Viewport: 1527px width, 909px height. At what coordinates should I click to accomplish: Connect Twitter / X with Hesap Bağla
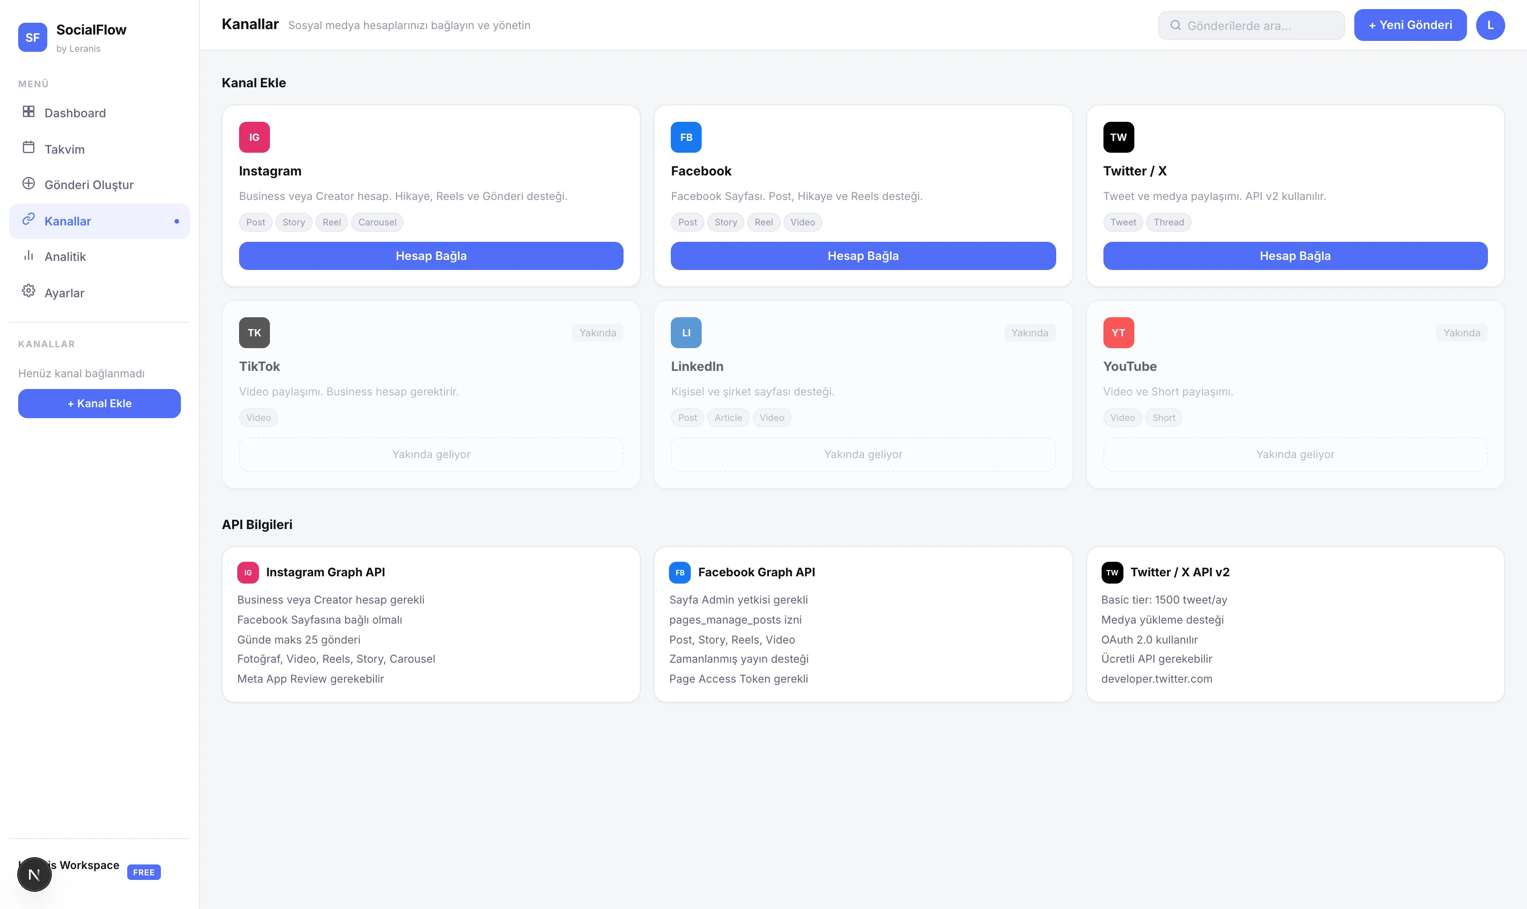1296,256
